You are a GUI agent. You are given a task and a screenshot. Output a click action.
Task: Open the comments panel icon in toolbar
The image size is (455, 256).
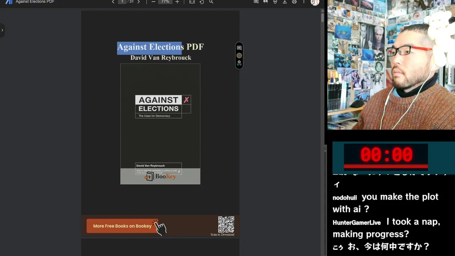(256, 2)
